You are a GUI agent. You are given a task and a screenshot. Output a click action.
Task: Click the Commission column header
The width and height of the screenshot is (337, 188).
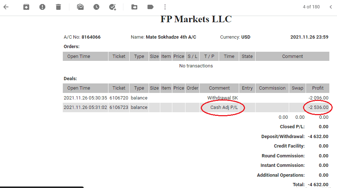pyautogui.click(x=272, y=88)
